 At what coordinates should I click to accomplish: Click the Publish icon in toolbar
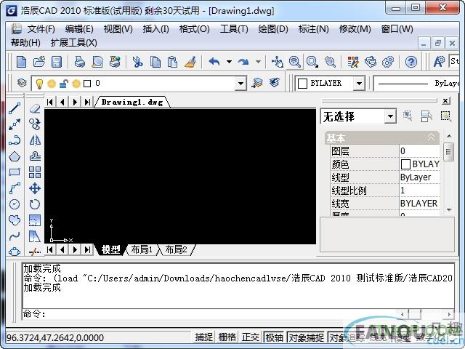(x=115, y=62)
